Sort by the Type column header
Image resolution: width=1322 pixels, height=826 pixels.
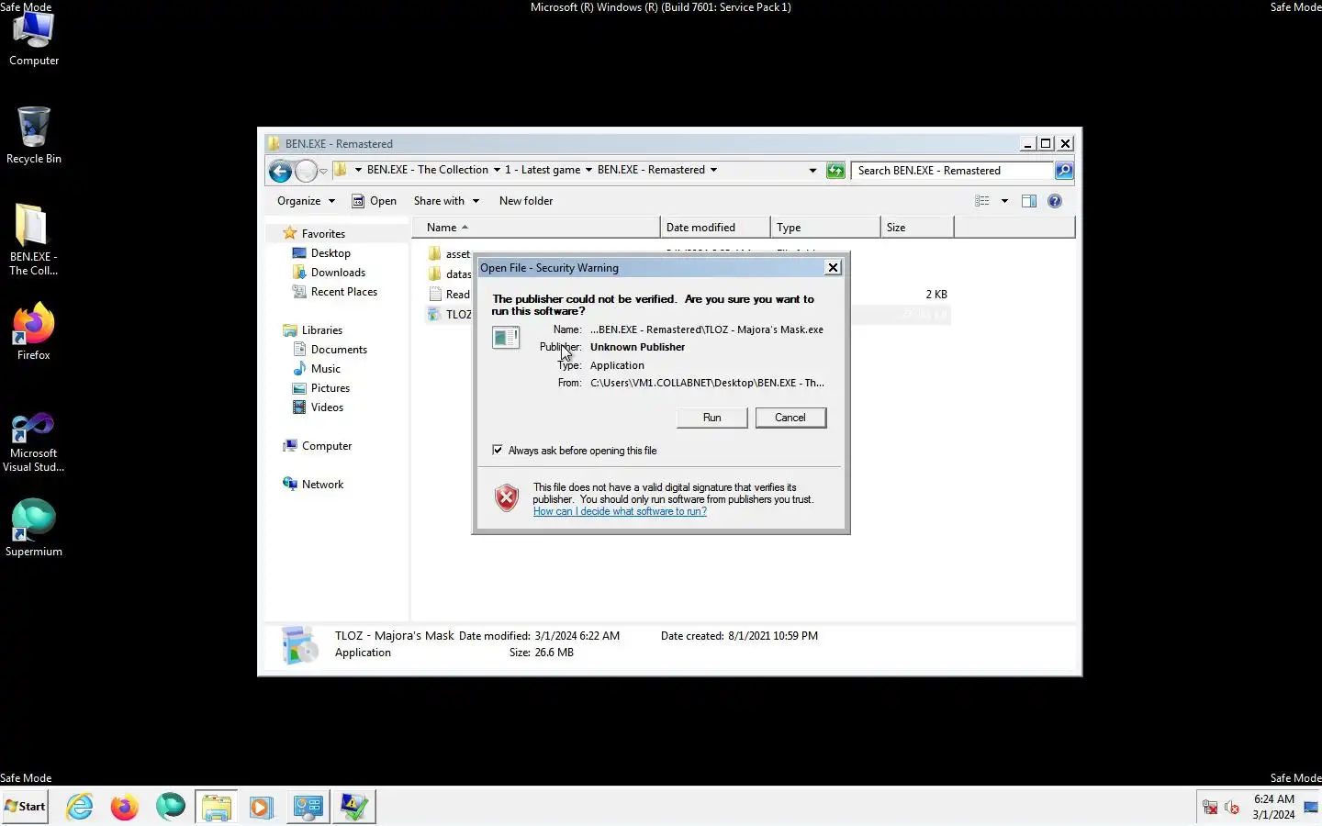coord(825,228)
